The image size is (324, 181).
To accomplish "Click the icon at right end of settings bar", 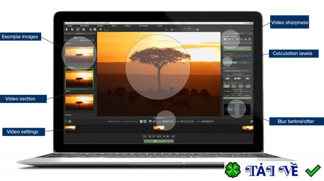I will click(252, 121).
